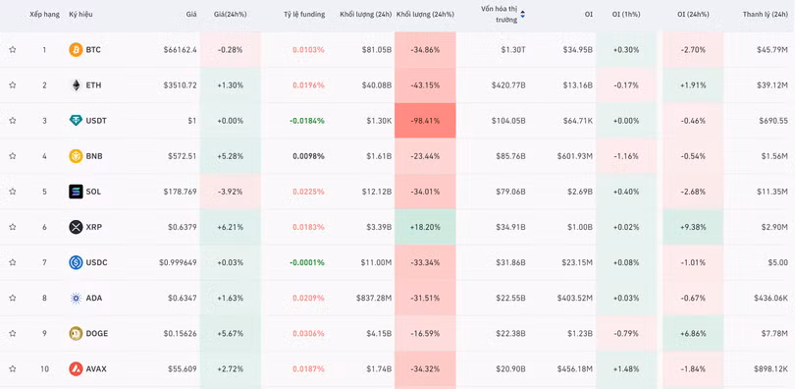The height and width of the screenshot is (389, 795).
Task: Sort by OI (1h%) header
Action: click(x=626, y=15)
